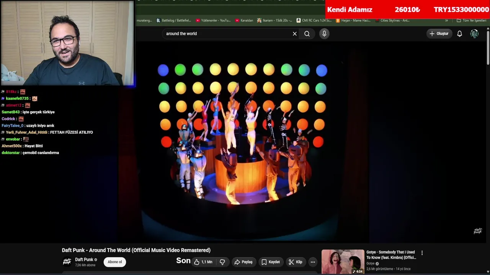Click Yerli_Fuhrer_Adal_Hititli chat username
This screenshot has width=490, height=275.
tap(27, 133)
